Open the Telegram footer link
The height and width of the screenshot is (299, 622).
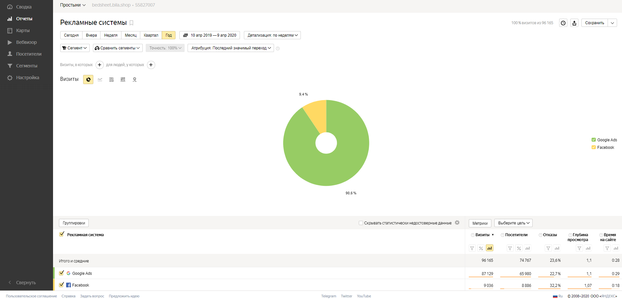click(x=329, y=296)
